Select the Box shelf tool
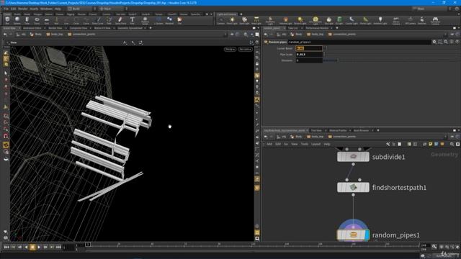The image size is (461, 259). tap(7, 21)
